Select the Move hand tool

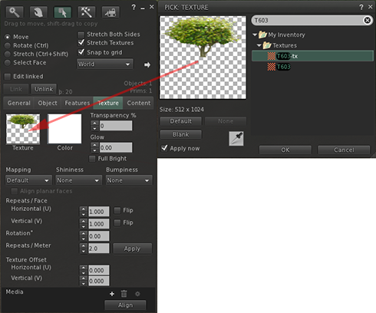(x=38, y=12)
